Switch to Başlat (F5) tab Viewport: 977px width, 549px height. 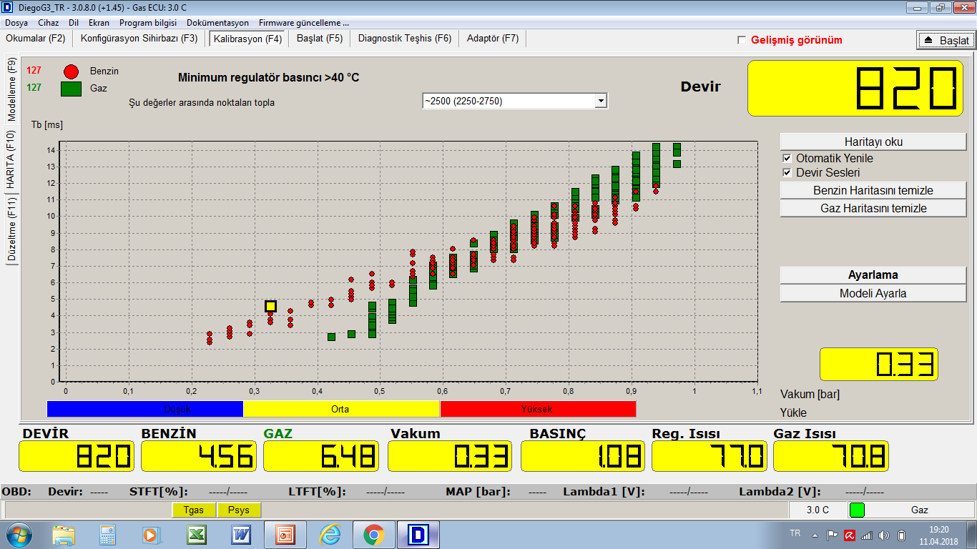pyautogui.click(x=320, y=39)
